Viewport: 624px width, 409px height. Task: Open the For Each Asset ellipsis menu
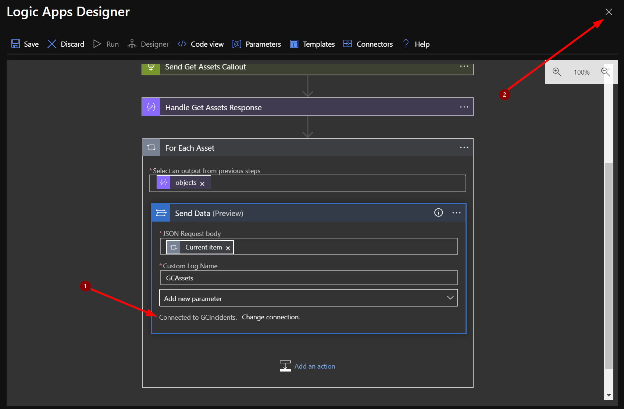coord(464,147)
